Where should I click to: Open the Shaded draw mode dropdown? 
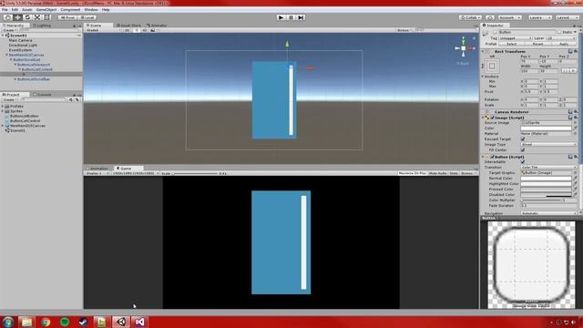click(103, 30)
